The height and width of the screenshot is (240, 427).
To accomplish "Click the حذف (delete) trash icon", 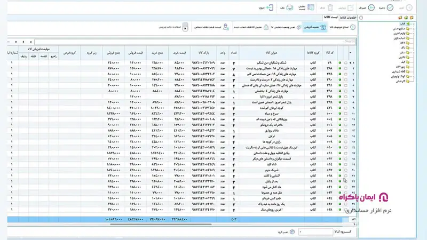I will [x=330, y=8].
